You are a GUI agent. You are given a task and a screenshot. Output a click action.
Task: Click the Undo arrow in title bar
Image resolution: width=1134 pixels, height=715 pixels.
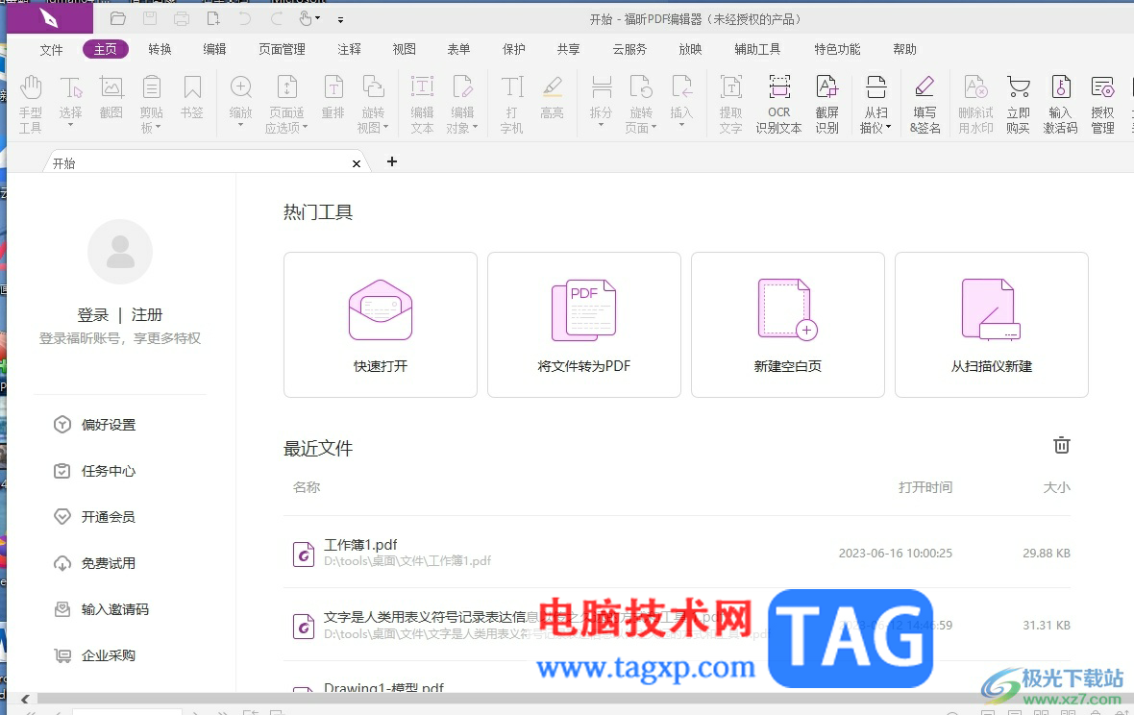pos(245,19)
